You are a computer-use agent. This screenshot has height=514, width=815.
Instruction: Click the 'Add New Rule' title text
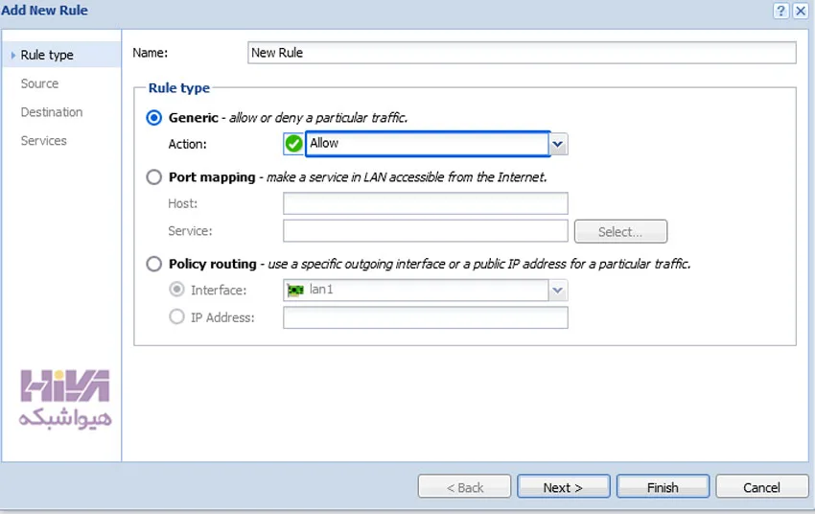tap(45, 11)
